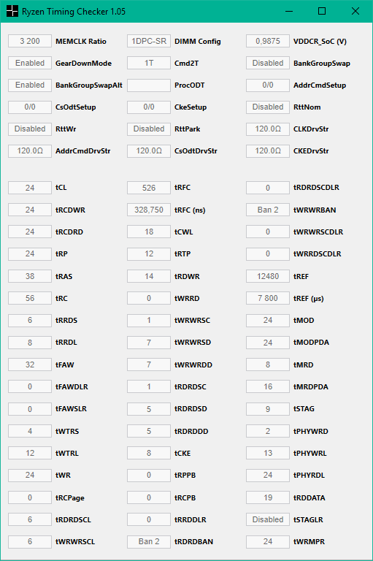Screen dimensions: 373x561
Task: Click the AddrCmdSetup value field
Action: click(x=268, y=85)
